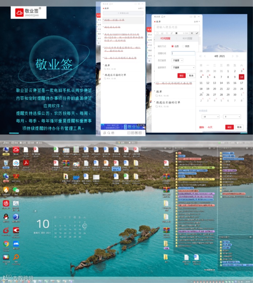Open the Google Chrome desktop icon
This screenshot has height=283, width=253.
(x=6, y=244)
